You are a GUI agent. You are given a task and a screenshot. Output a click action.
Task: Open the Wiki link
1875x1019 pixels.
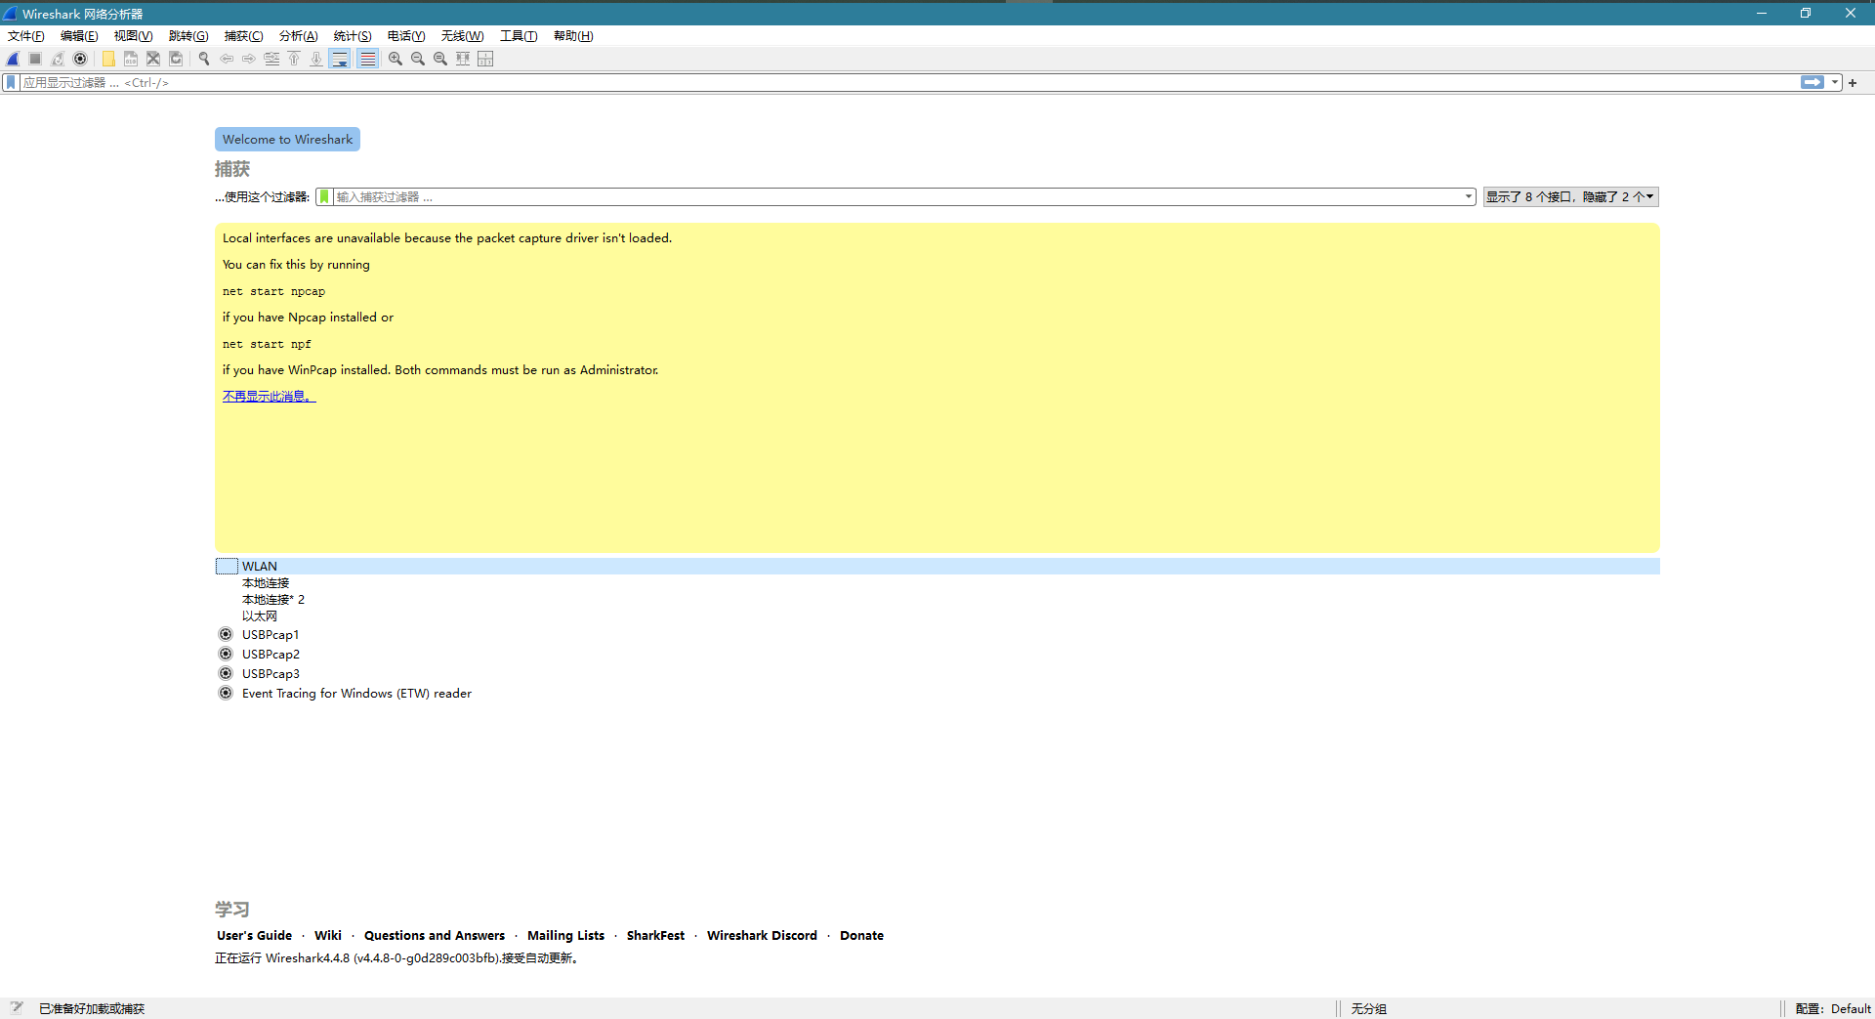pyautogui.click(x=328, y=936)
